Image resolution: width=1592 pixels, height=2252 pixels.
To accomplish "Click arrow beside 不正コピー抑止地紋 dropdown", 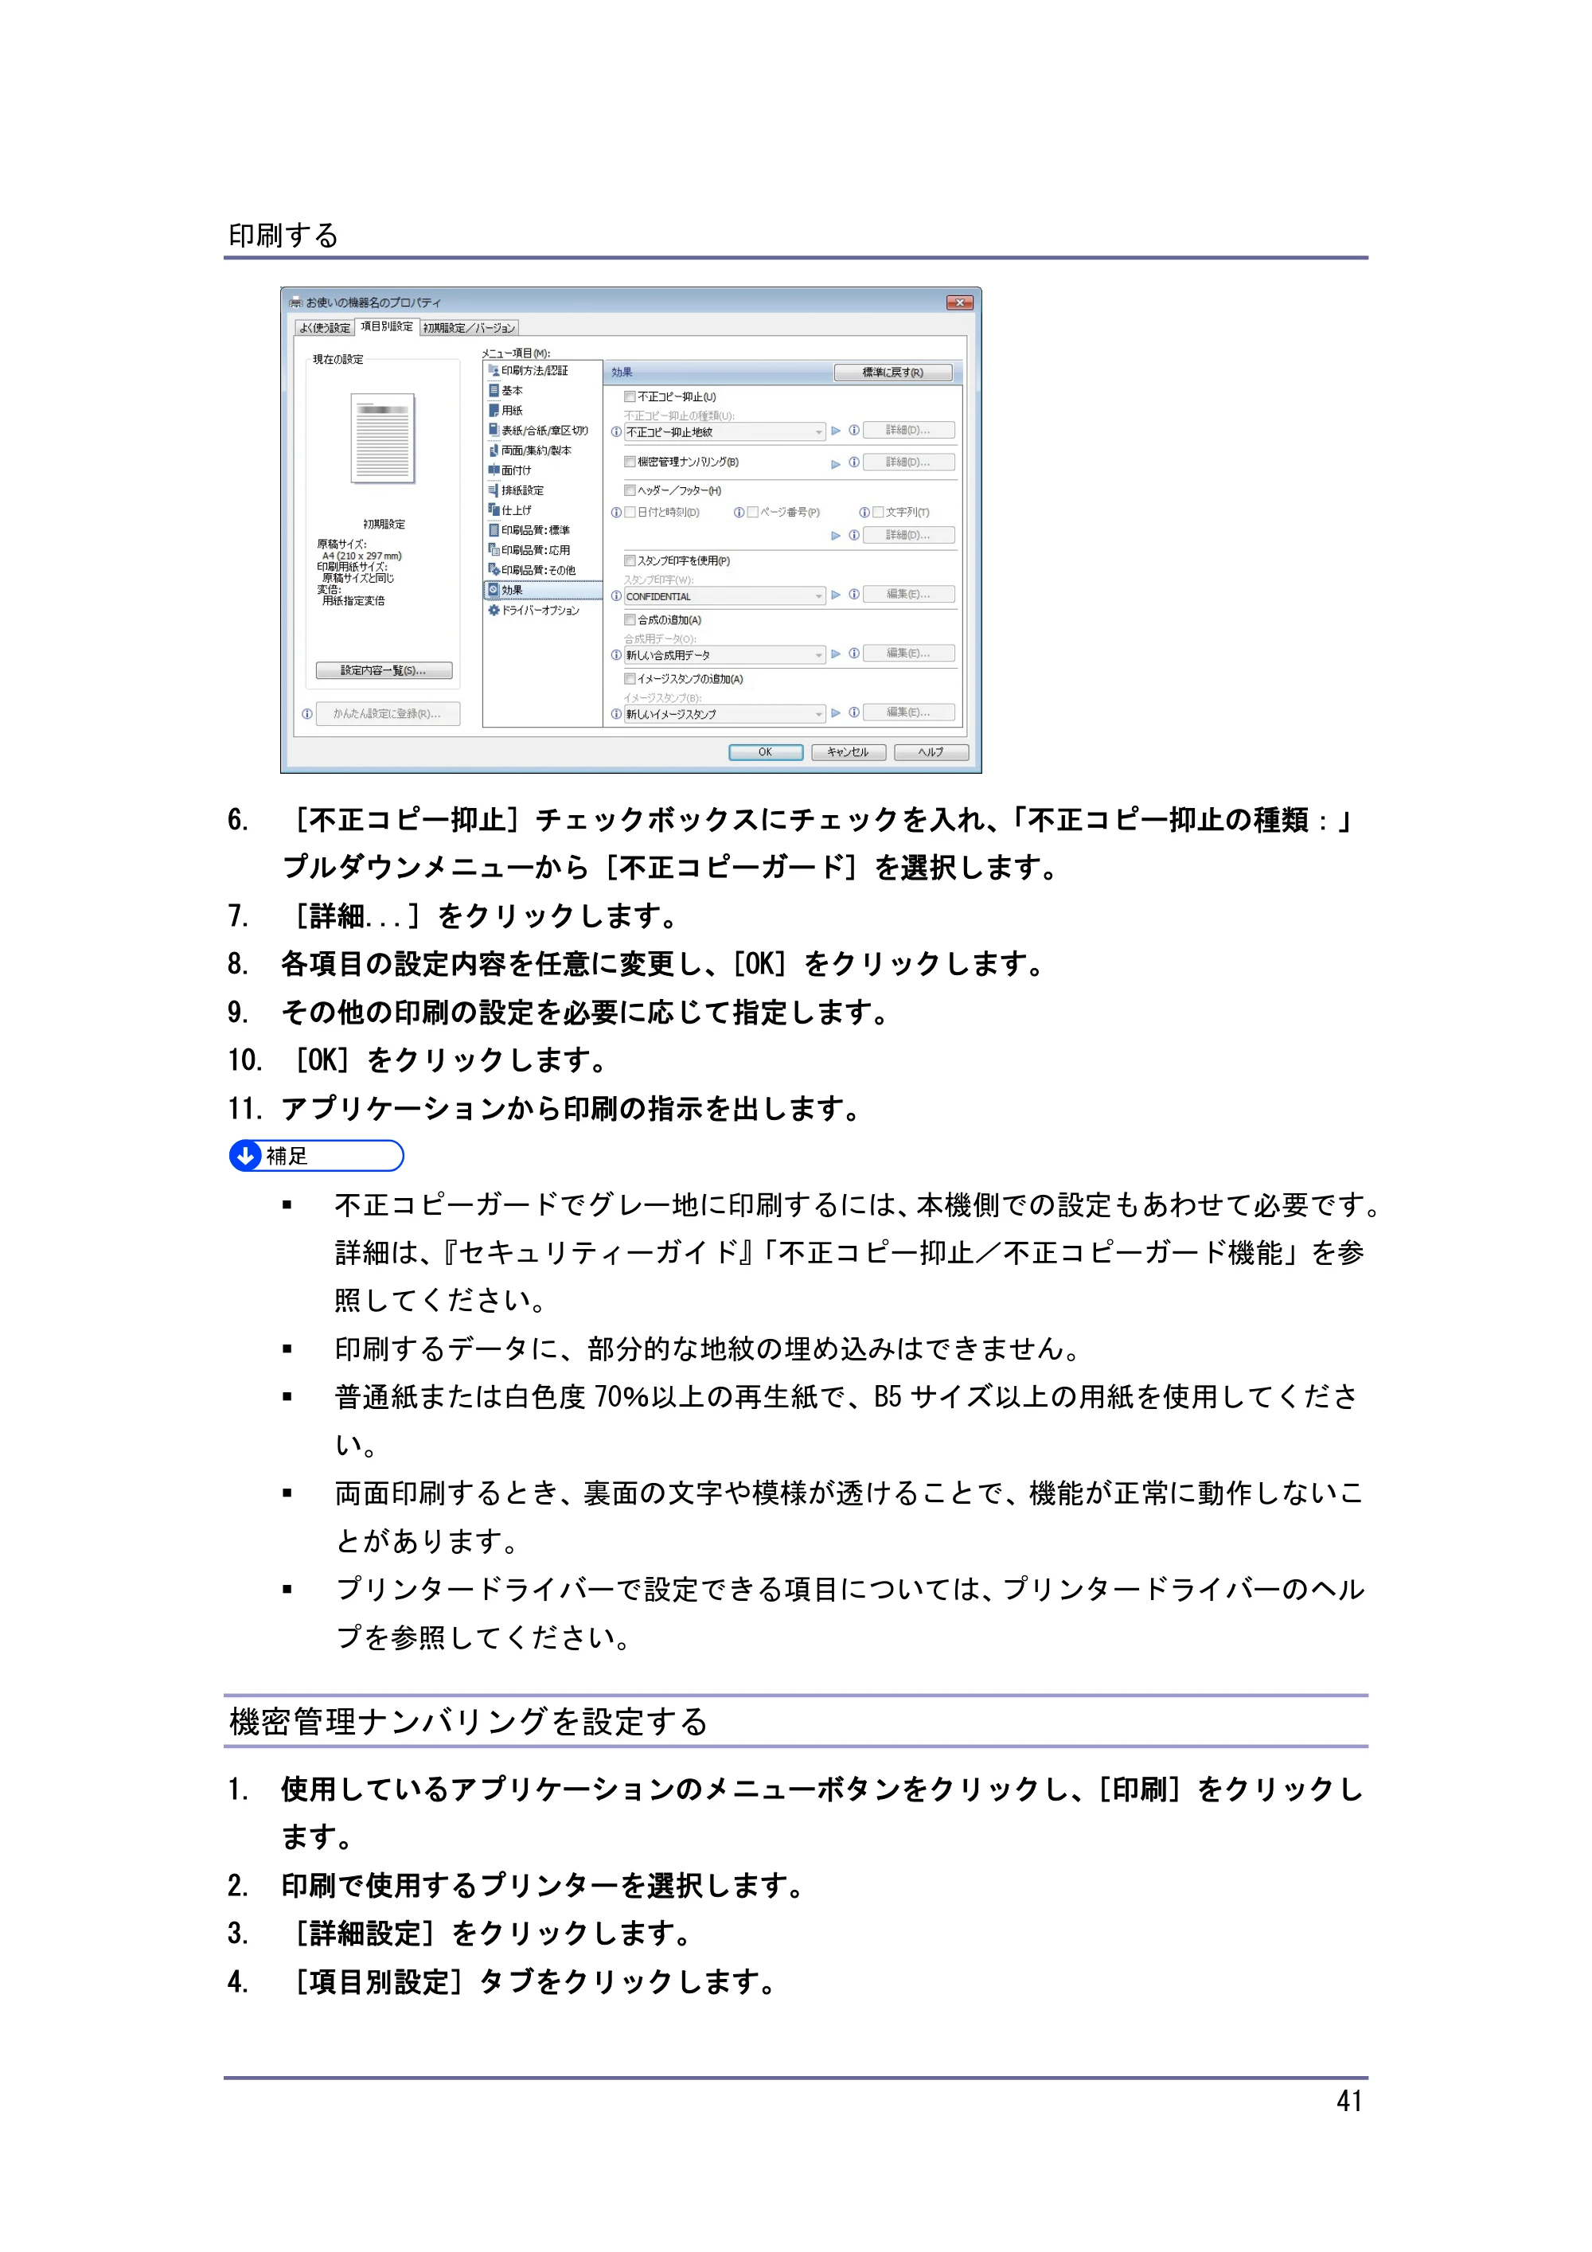I will pos(836,431).
